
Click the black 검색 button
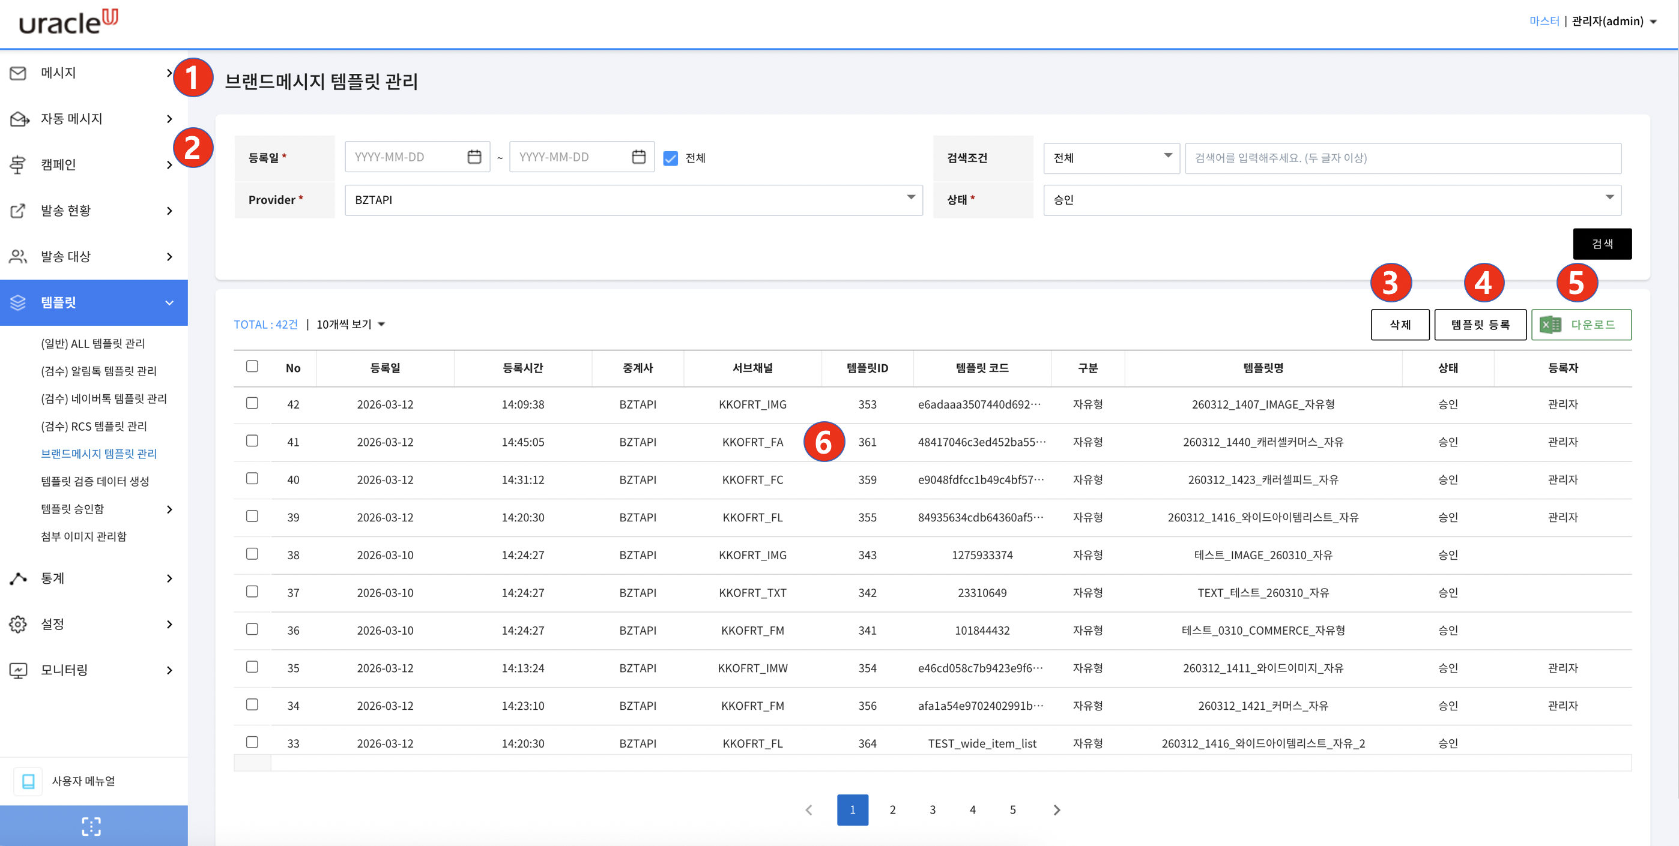1602,244
